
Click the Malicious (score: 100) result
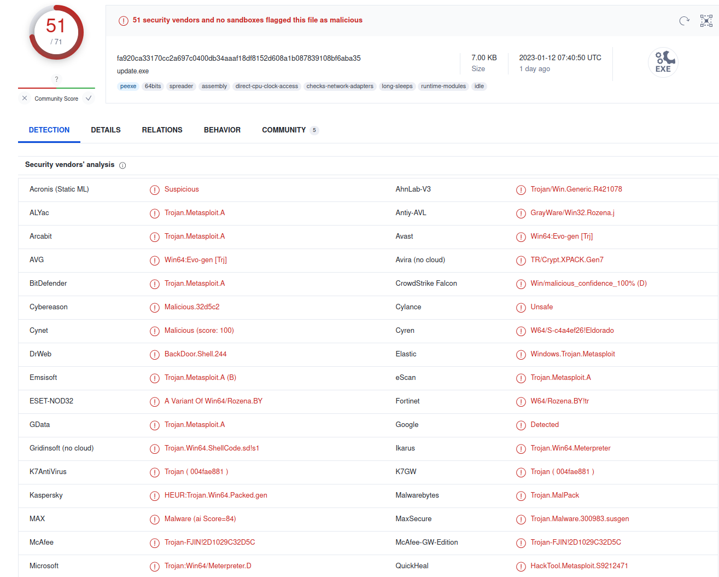[x=200, y=331]
